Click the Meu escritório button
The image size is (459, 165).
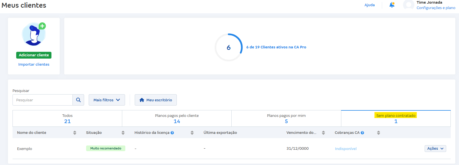pos(156,100)
